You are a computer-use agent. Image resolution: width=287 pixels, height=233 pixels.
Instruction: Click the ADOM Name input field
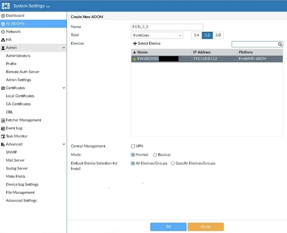click(x=167, y=27)
